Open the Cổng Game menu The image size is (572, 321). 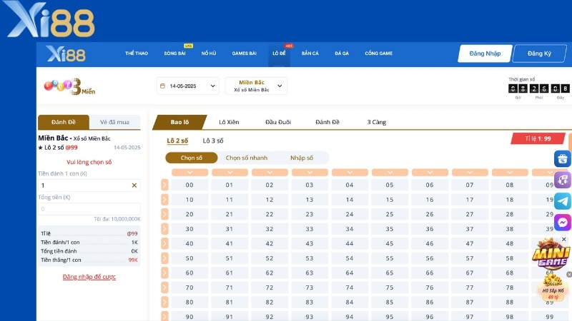pos(379,53)
